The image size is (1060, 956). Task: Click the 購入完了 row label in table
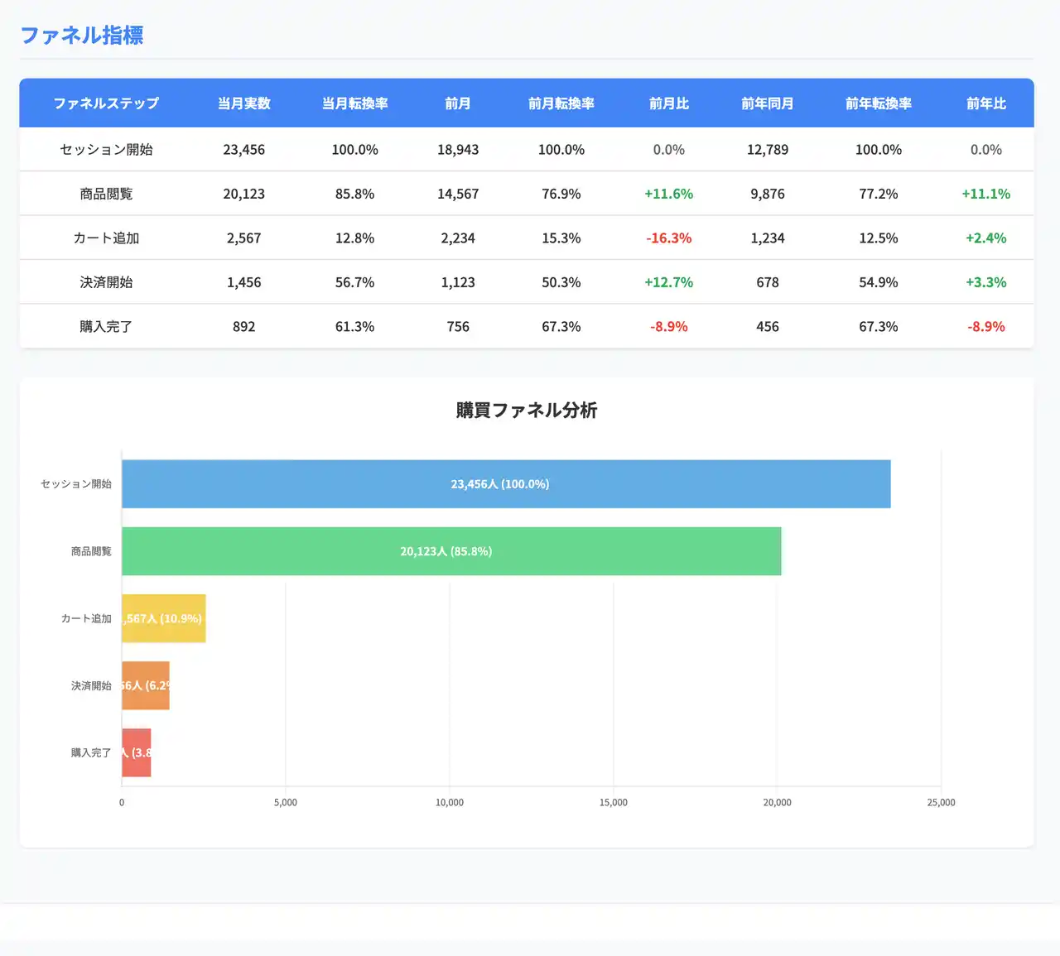106,327
